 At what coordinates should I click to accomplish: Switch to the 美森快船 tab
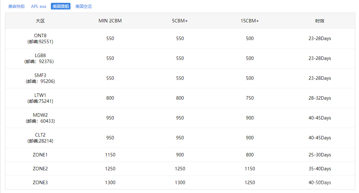click(16, 6)
